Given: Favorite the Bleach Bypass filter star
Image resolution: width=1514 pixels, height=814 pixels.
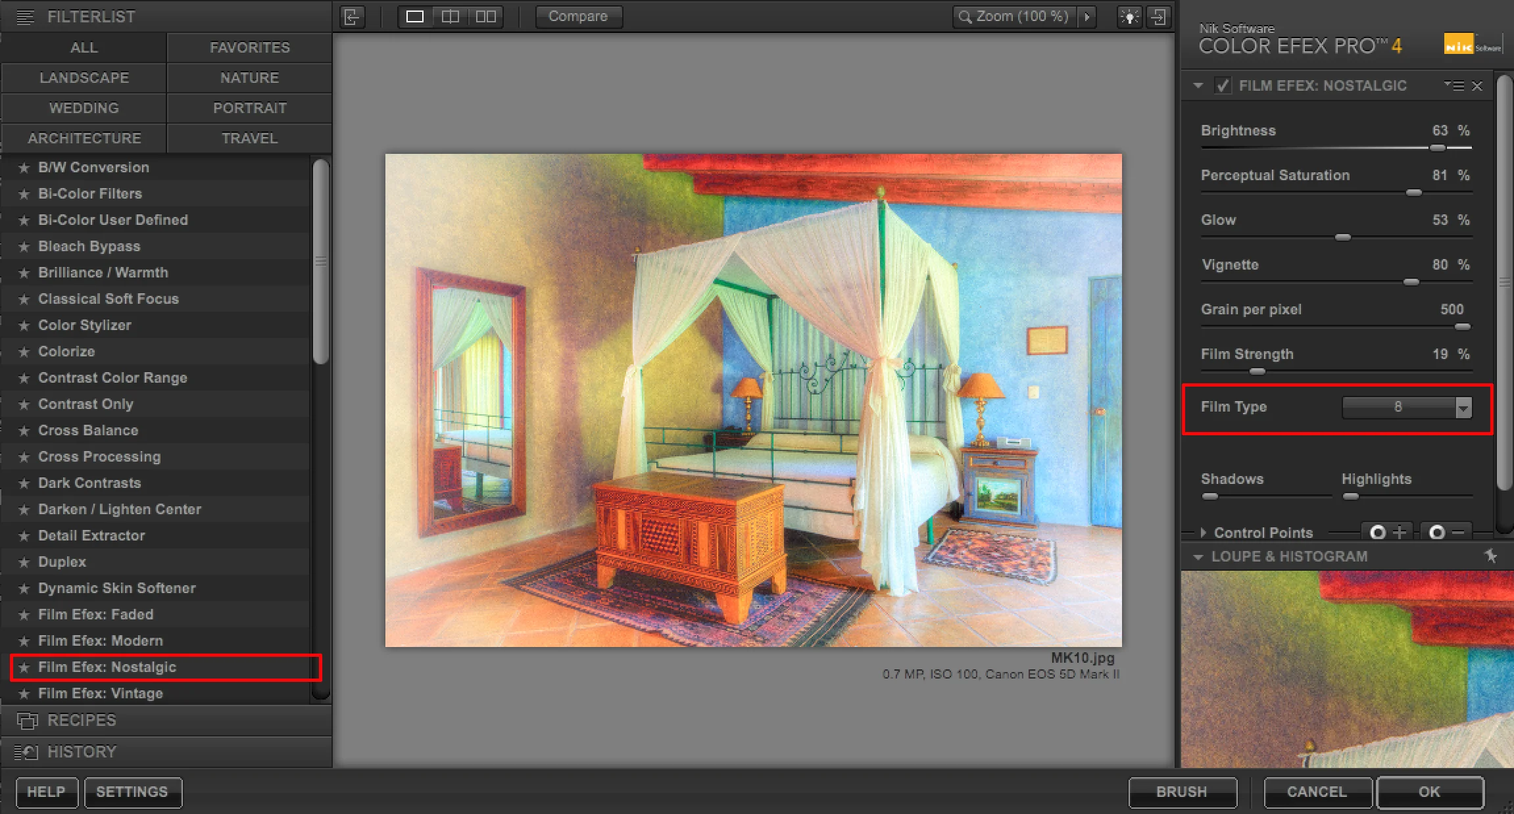Looking at the screenshot, I should click(x=24, y=247).
